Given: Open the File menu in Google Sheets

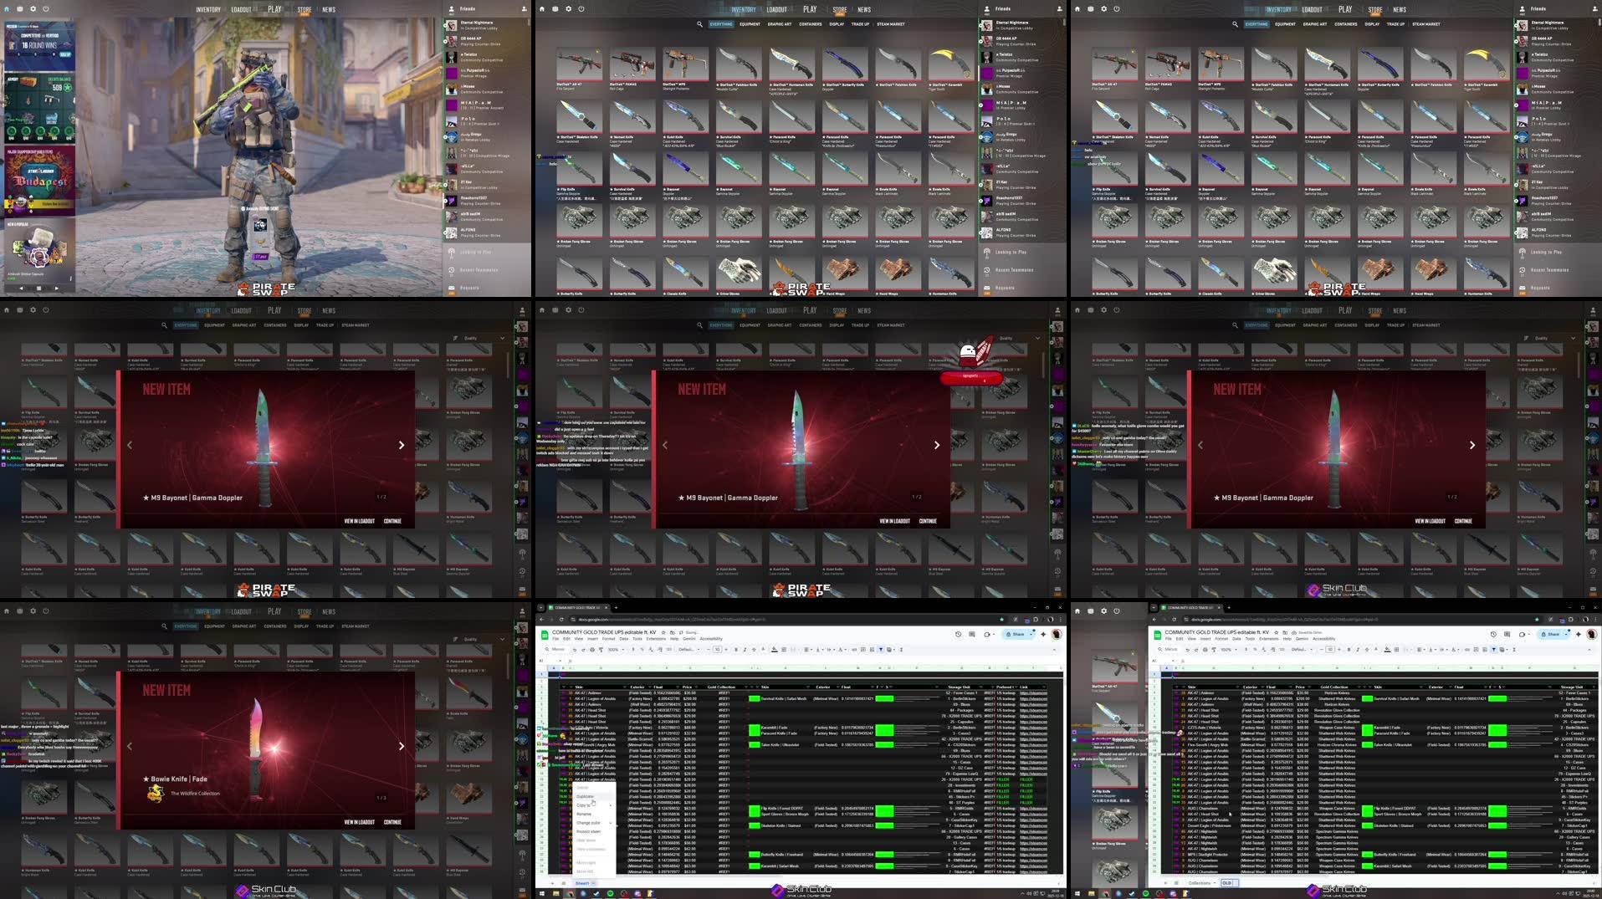Looking at the screenshot, I should click(x=555, y=639).
